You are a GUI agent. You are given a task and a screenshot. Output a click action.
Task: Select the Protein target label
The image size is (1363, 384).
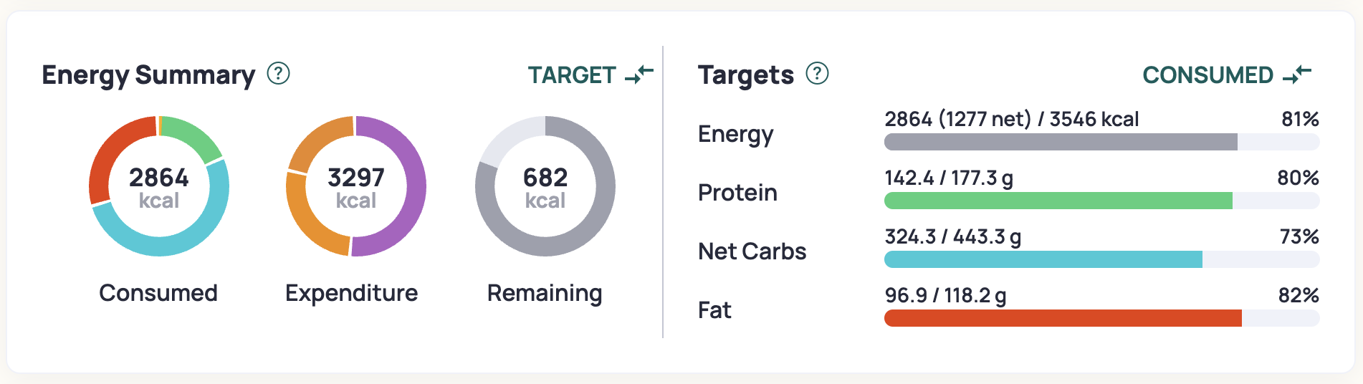(737, 193)
